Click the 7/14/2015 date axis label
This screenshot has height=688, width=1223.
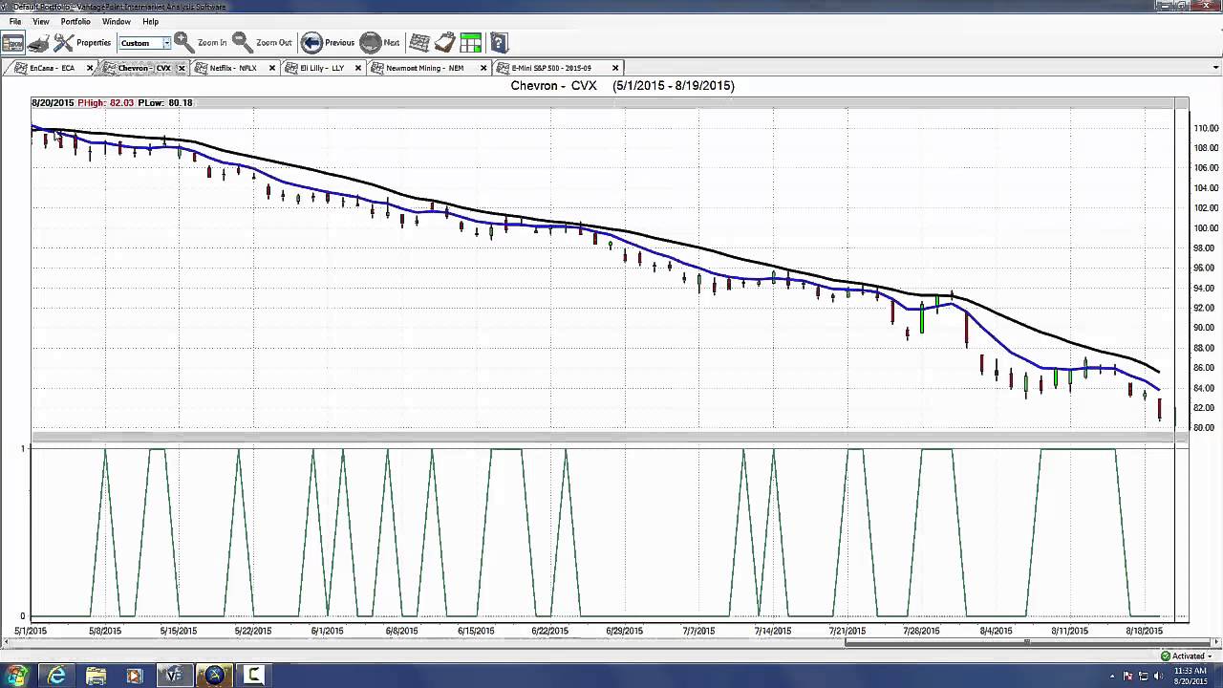pos(773,631)
